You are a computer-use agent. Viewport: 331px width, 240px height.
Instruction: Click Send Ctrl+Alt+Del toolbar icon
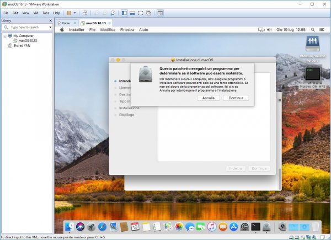point(85,13)
